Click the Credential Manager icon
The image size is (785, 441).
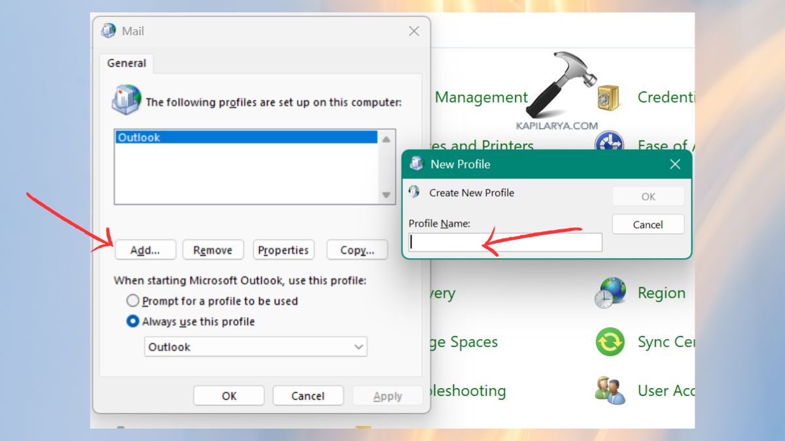click(x=609, y=97)
